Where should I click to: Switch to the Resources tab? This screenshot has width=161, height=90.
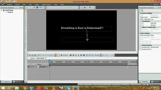tap(155, 82)
